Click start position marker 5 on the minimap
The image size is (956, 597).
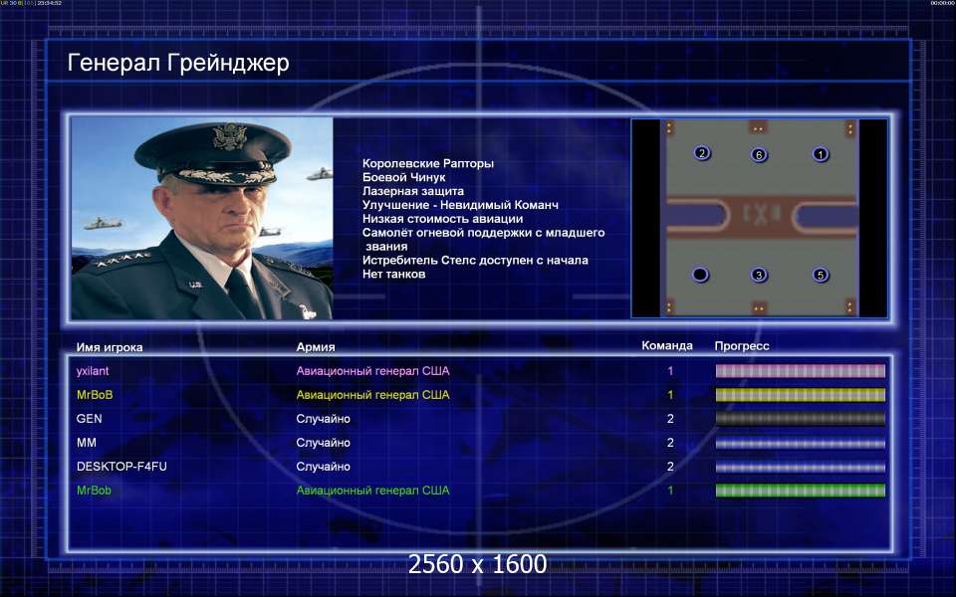click(x=821, y=275)
